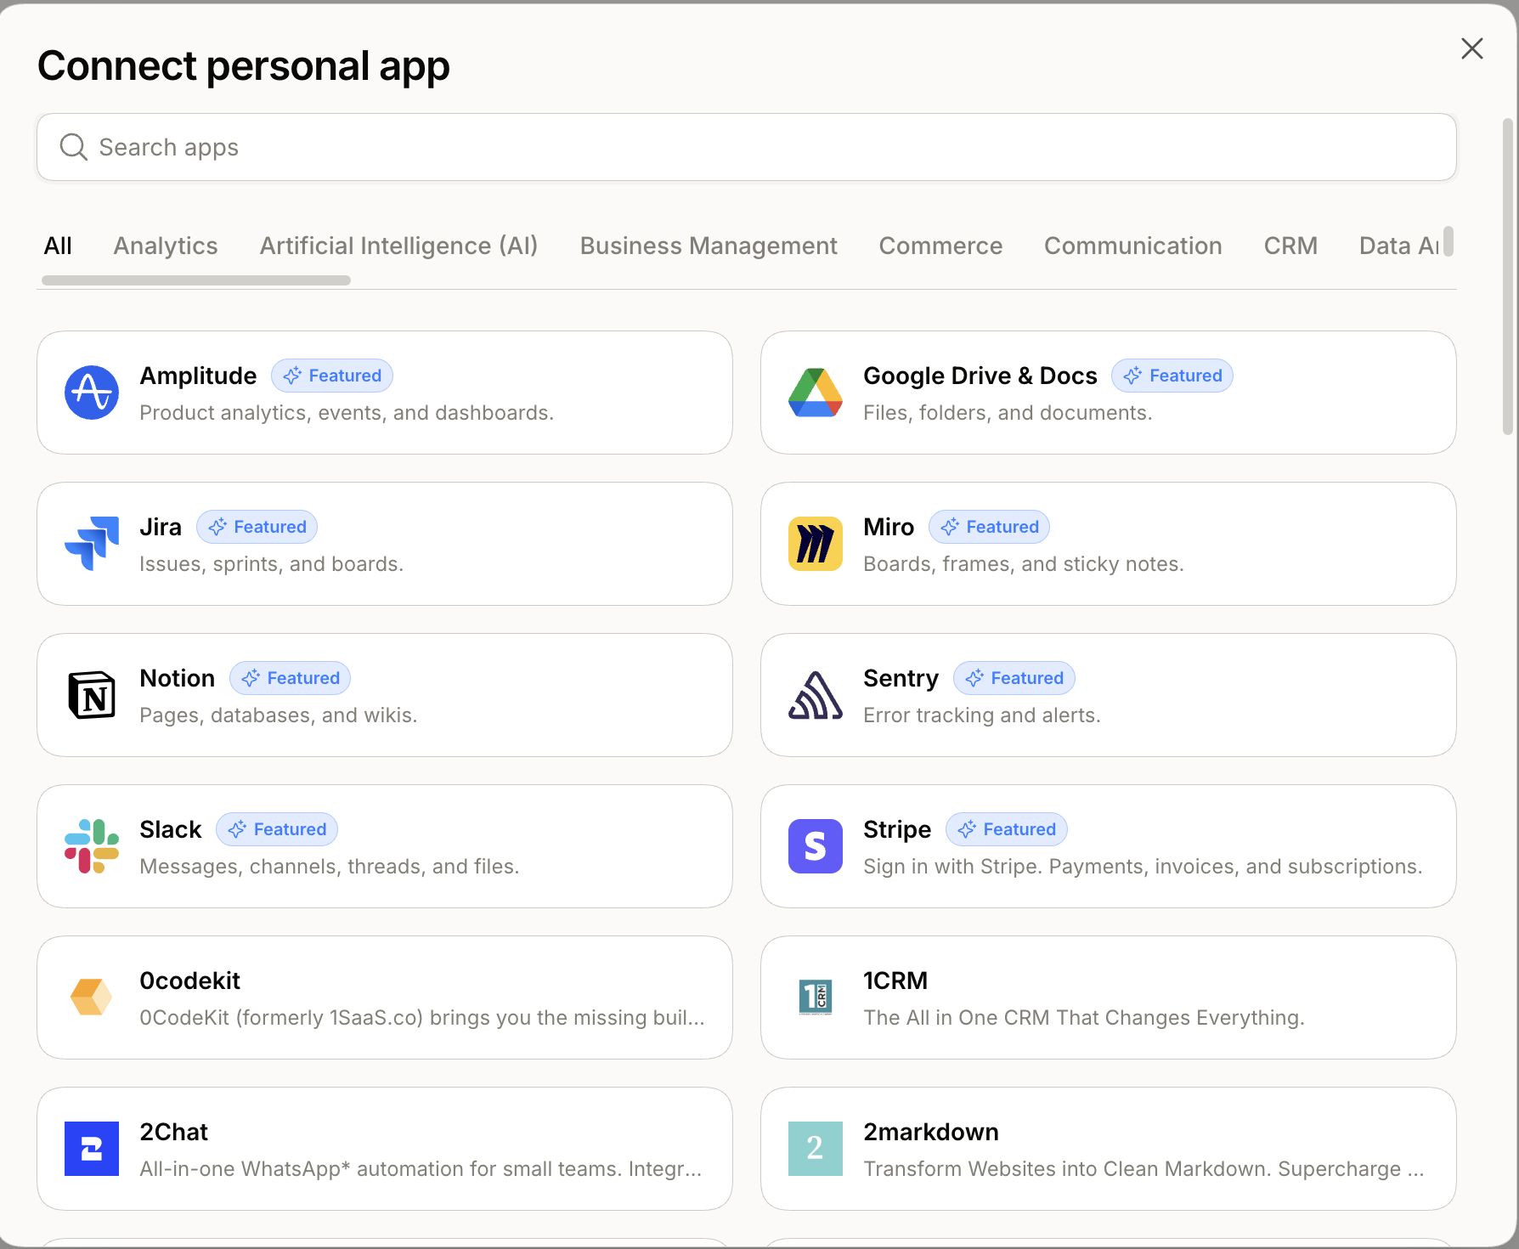Click the 1CRM logo icon
The height and width of the screenshot is (1249, 1519).
point(816,998)
